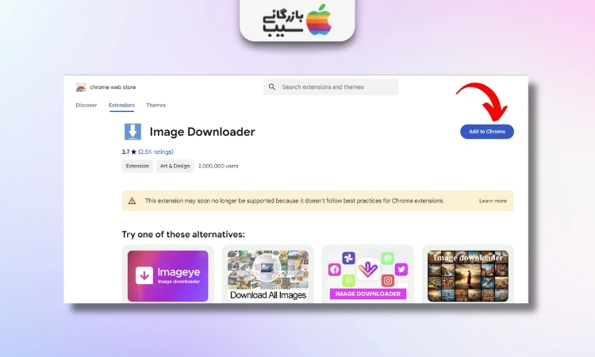The width and height of the screenshot is (595, 357).
Task: Click the Image Downloader heading text
Action: tap(202, 132)
